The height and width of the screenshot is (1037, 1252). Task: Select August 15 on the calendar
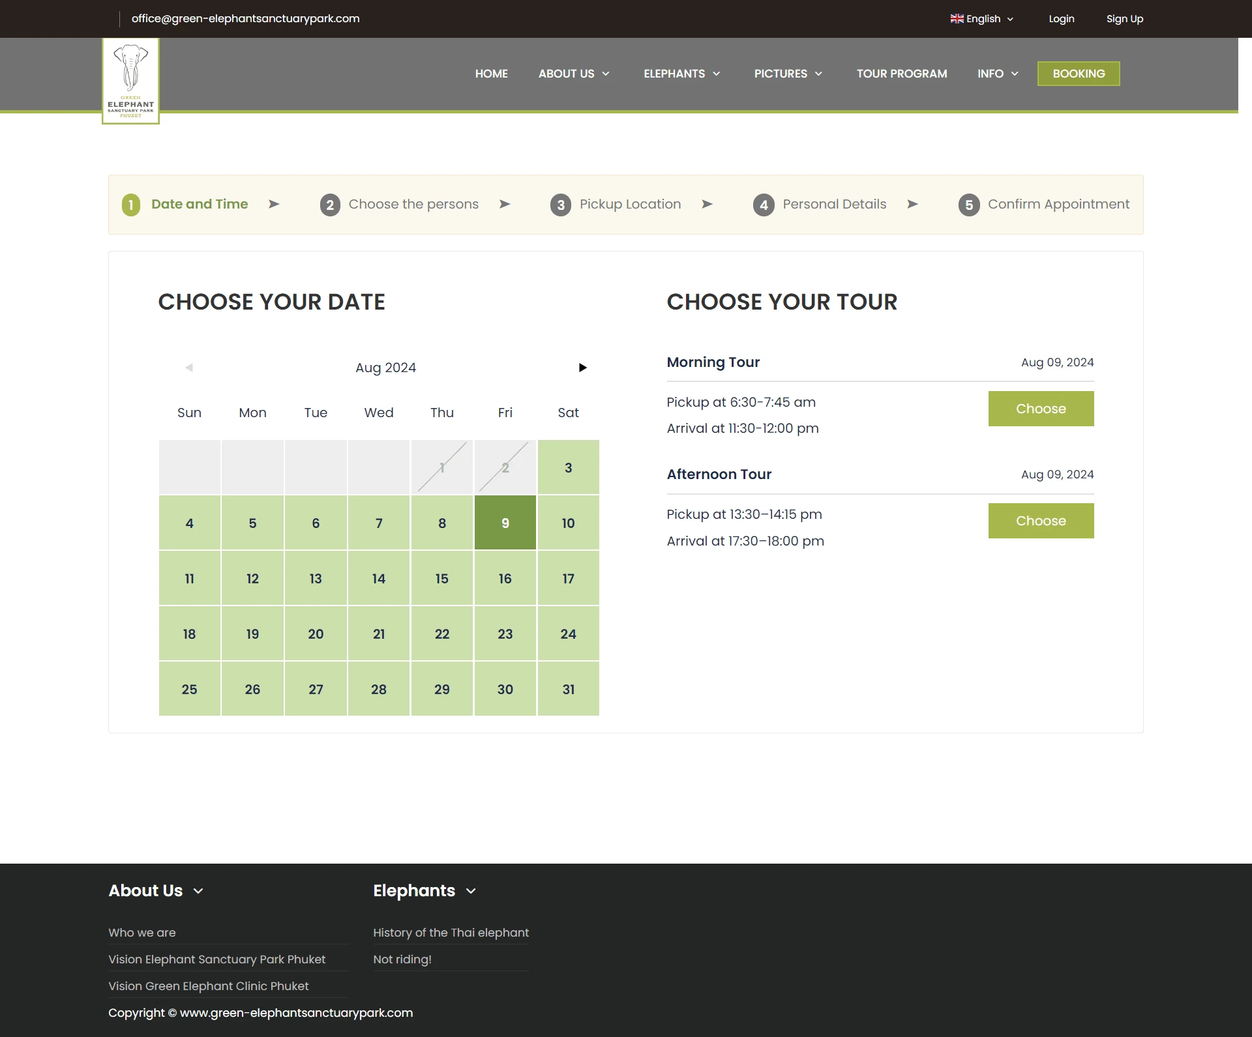(441, 579)
